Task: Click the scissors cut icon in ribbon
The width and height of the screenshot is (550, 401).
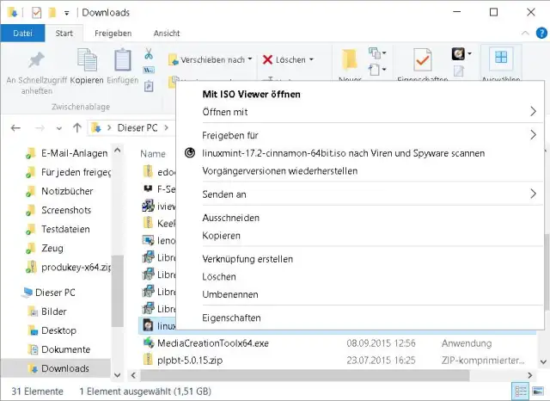Action: click(x=149, y=54)
